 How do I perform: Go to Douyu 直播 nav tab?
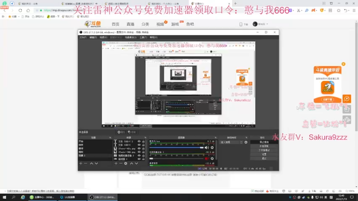[130, 24]
